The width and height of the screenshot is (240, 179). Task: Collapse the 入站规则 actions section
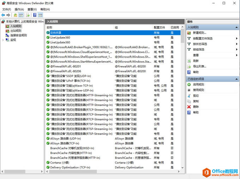tap(236, 27)
